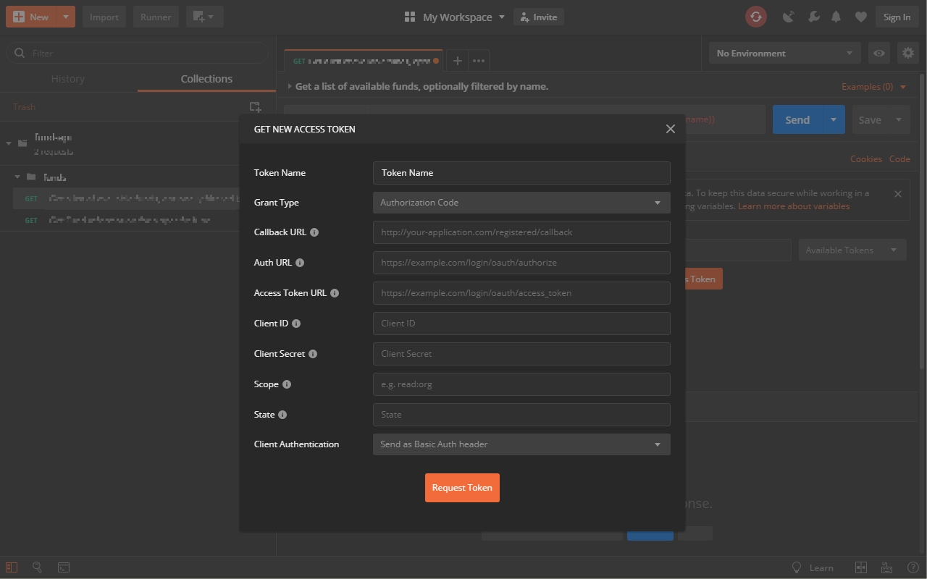The height and width of the screenshot is (579, 927).
Task: Open the Trash link
Action: click(24, 106)
